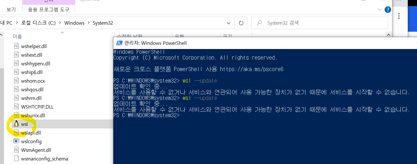Click in the System32 검색 search box

point(319,23)
